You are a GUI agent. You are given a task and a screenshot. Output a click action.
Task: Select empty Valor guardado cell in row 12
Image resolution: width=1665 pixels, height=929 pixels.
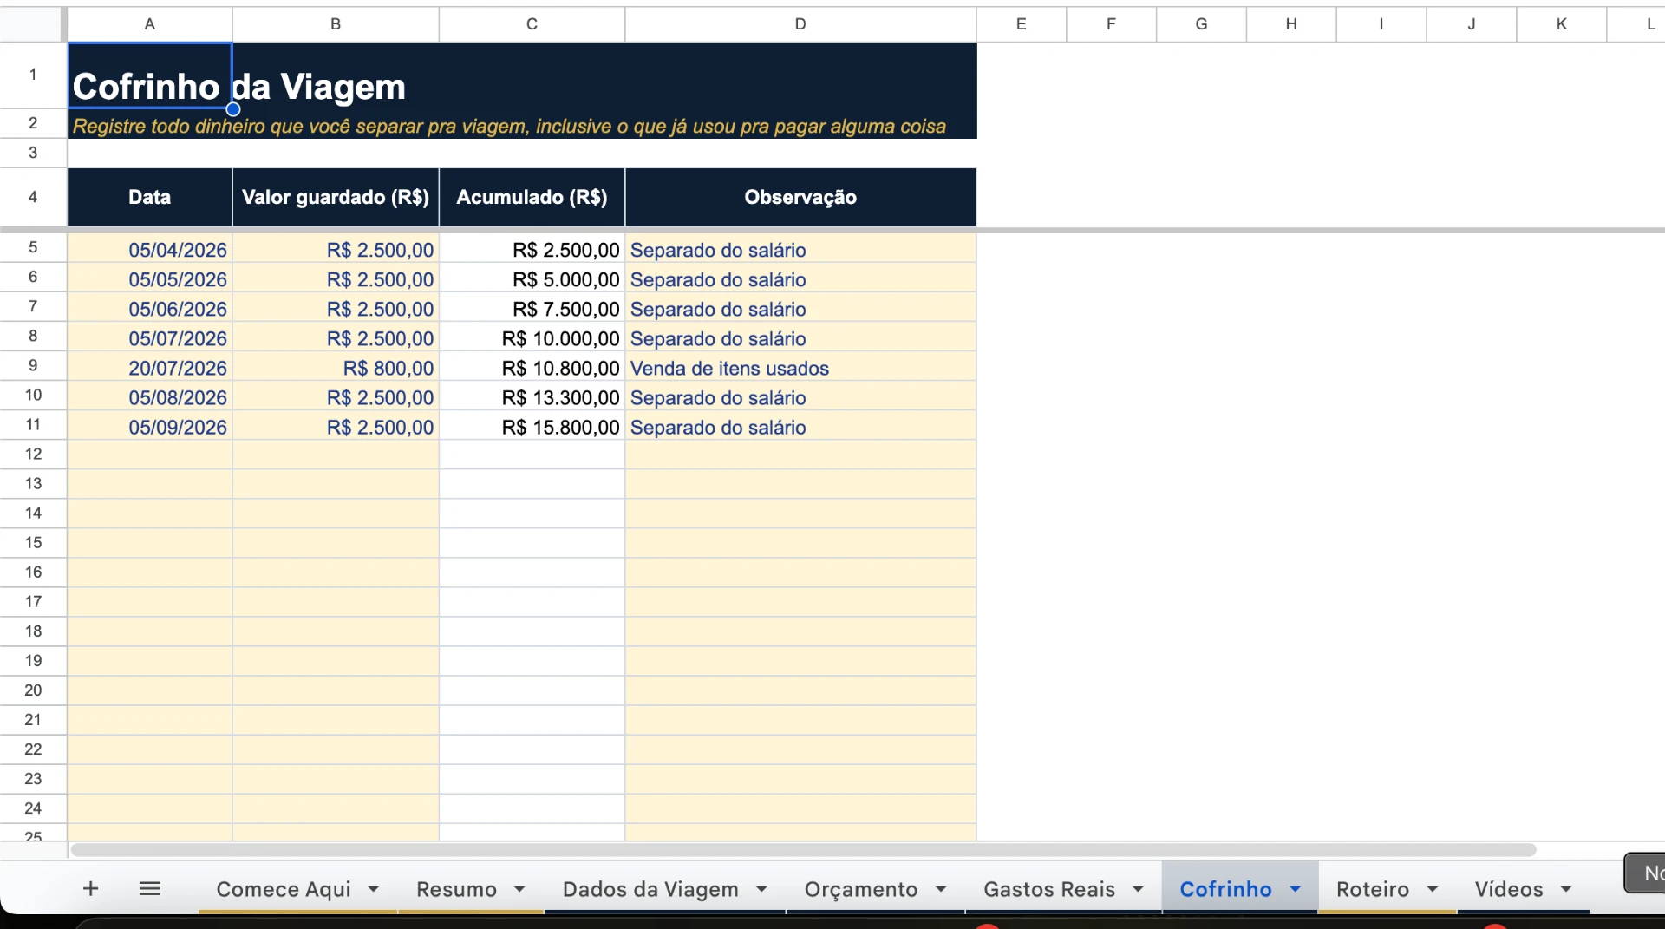pos(336,455)
